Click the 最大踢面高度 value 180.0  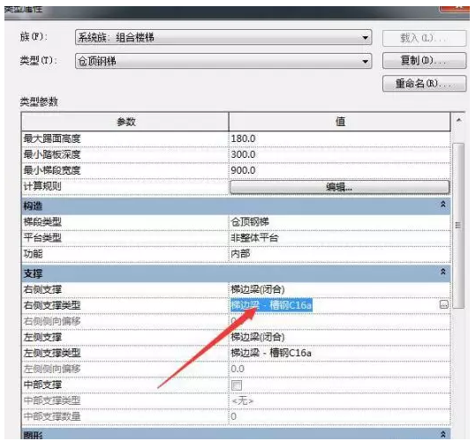click(243, 138)
